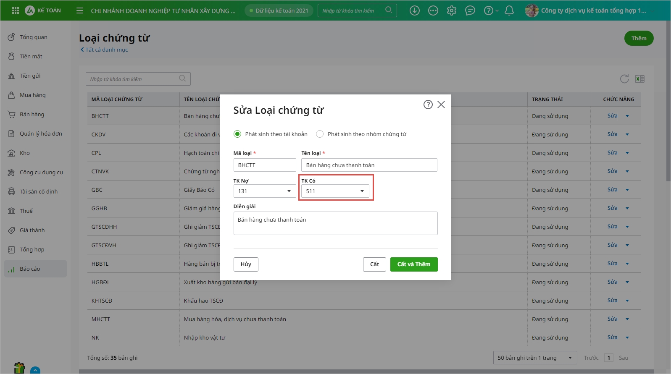This screenshot has height=374, width=671.
Task: Select 'Phát sinh theo tài khoản' radio
Action: click(237, 134)
